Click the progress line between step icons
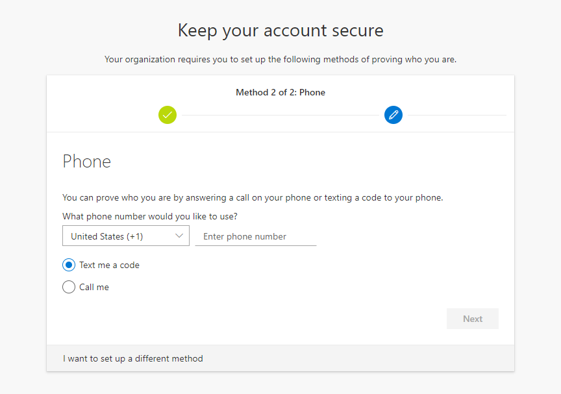Screen dimensions: 561x394 click(x=280, y=115)
